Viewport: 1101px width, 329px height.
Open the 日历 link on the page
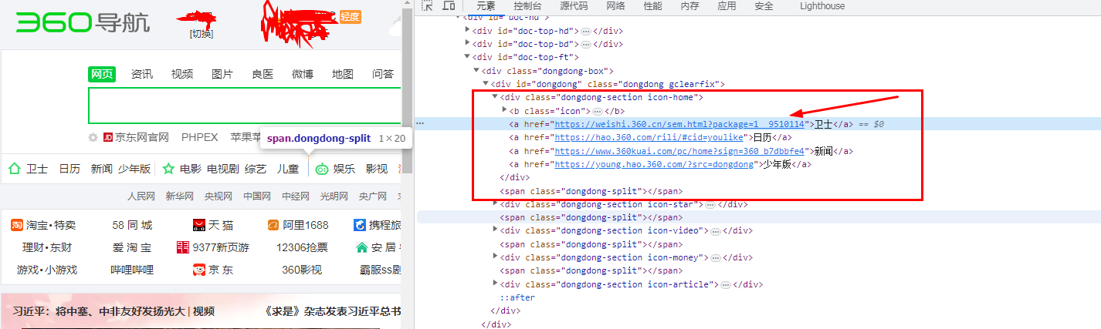point(69,169)
